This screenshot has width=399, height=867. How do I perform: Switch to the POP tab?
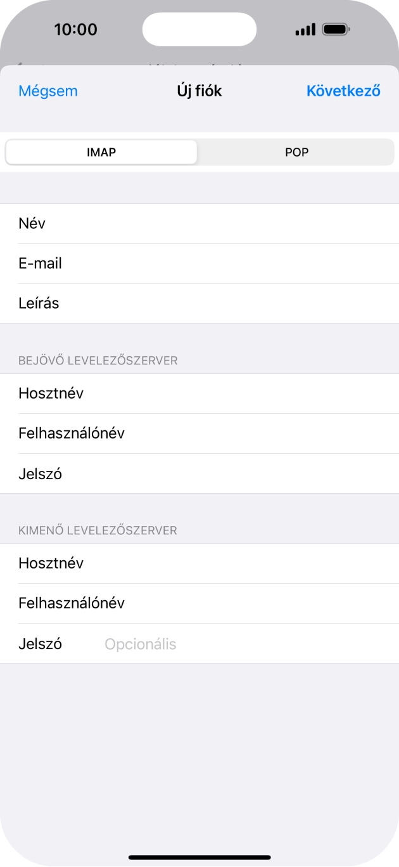[296, 152]
